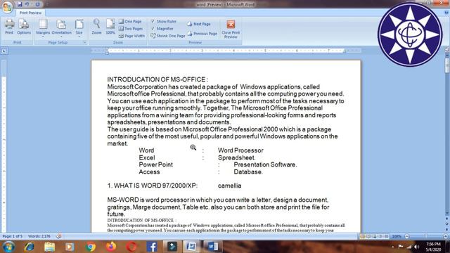Image resolution: width=450 pixels, height=253 pixels.
Task: Fit zoom to Page Width
Action: [x=132, y=36]
